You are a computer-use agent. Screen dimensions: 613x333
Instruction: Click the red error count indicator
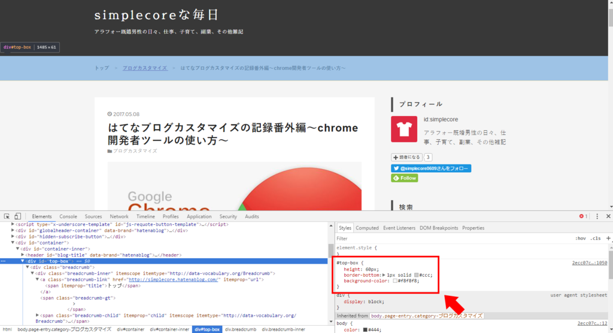tap(583, 216)
